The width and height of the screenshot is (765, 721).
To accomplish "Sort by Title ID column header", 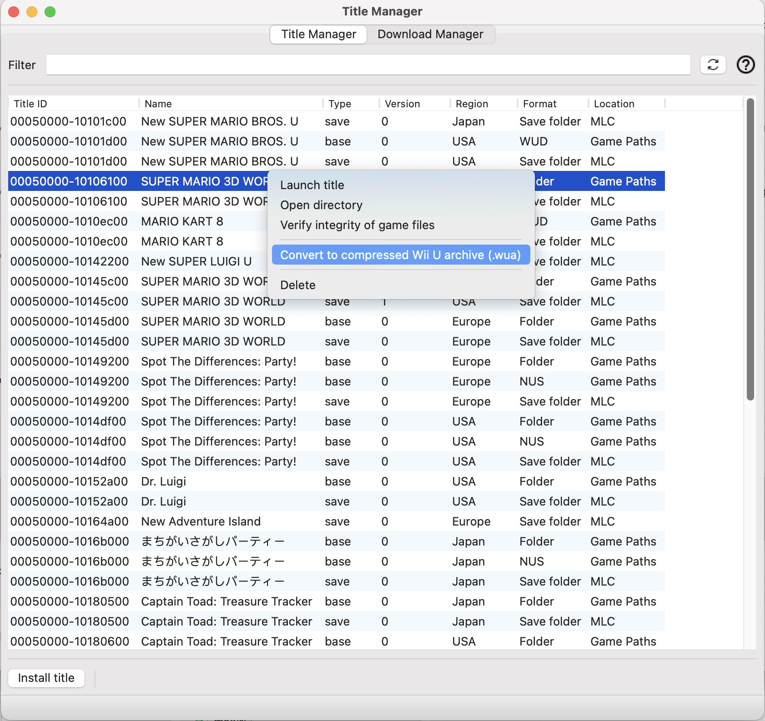I will pos(74,104).
